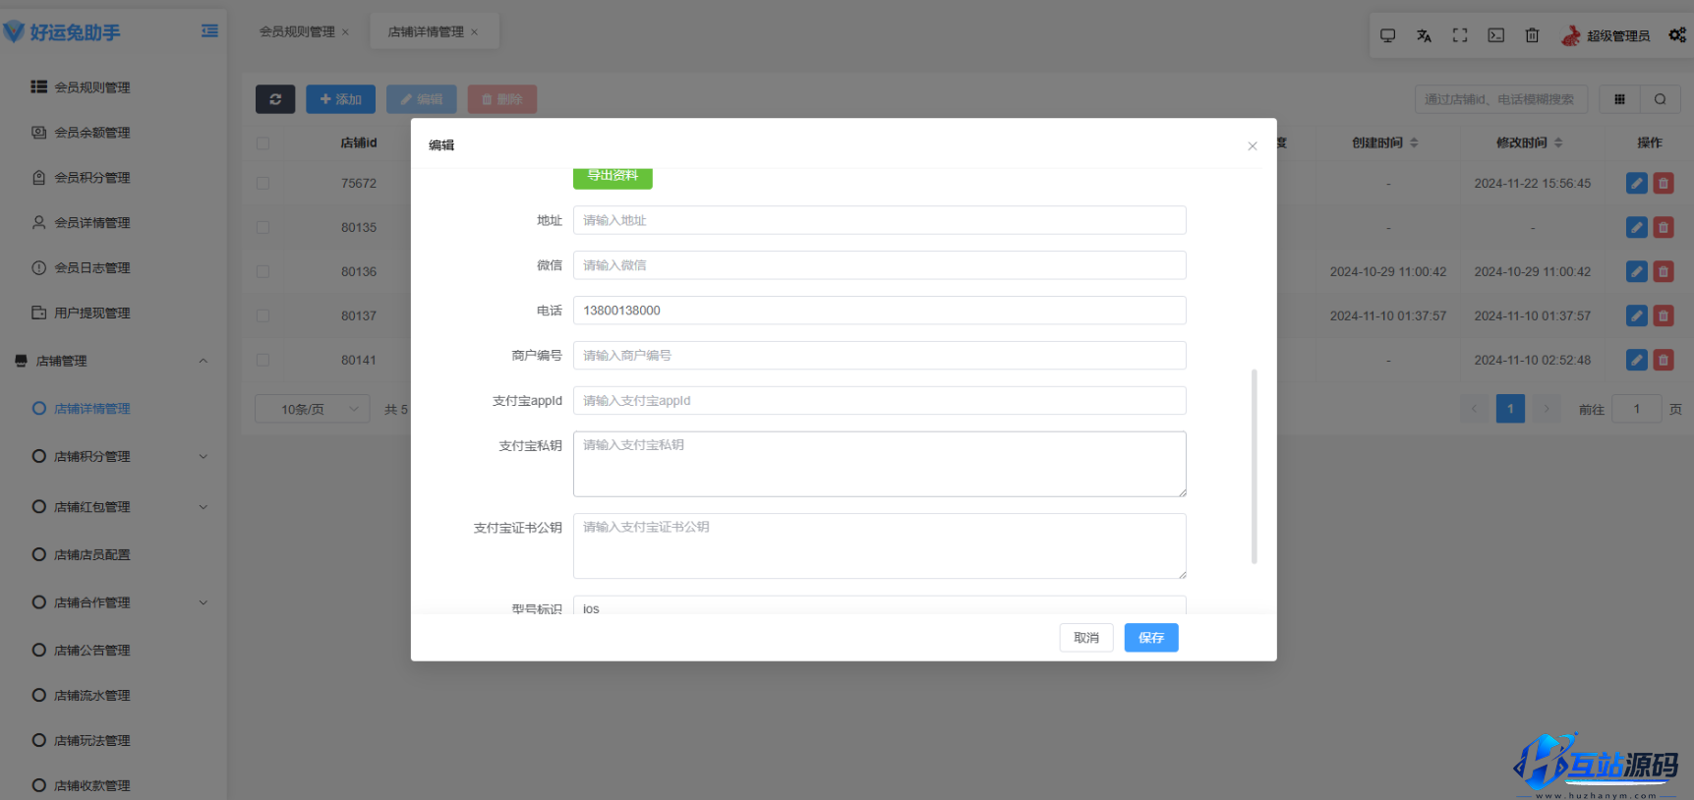Open the terminal console icon
The height and width of the screenshot is (800, 1694).
click(x=1495, y=35)
